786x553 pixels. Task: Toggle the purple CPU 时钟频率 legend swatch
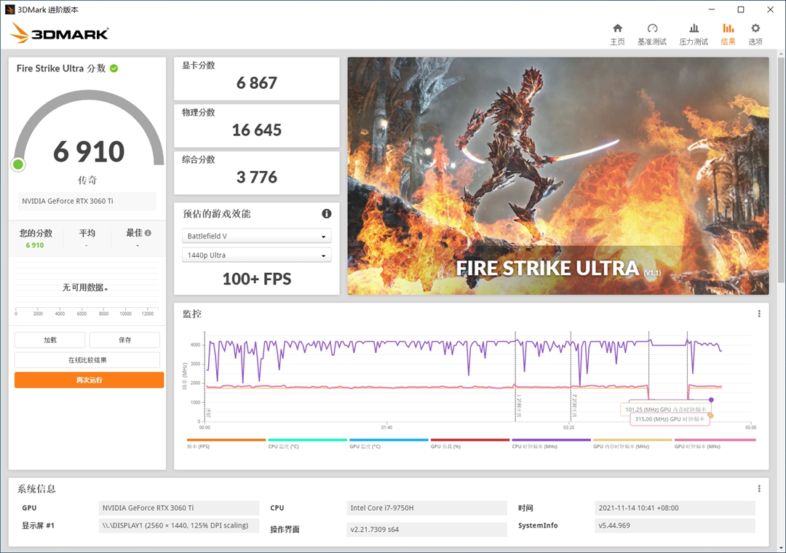[551, 440]
